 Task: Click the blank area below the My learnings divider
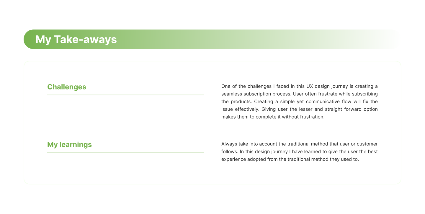pyautogui.click(x=125, y=166)
